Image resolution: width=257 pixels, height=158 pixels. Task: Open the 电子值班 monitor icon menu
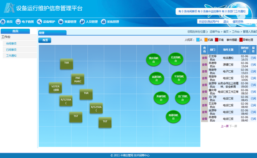pos(18,22)
